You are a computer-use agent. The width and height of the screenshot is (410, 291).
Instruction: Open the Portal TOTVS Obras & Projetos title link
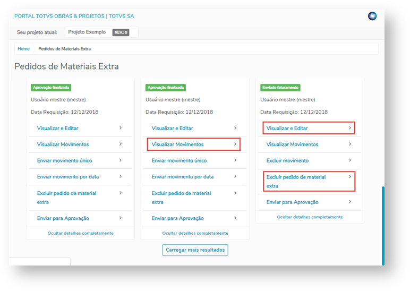[x=74, y=16]
